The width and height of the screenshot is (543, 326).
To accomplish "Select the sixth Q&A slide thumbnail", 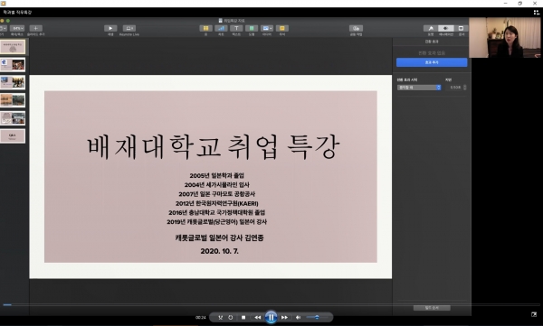I will 13,136.
